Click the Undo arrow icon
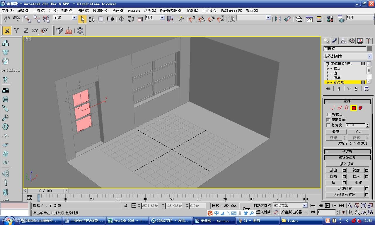Viewport: 375px width, 225px height. pos(7,19)
